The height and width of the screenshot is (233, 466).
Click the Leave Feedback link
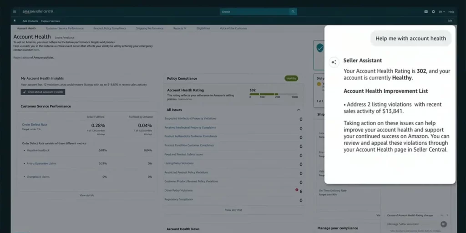tap(64, 37)
